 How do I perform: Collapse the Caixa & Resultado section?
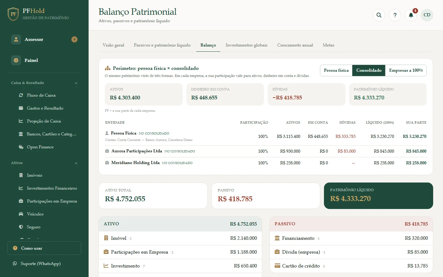point(44,83)
